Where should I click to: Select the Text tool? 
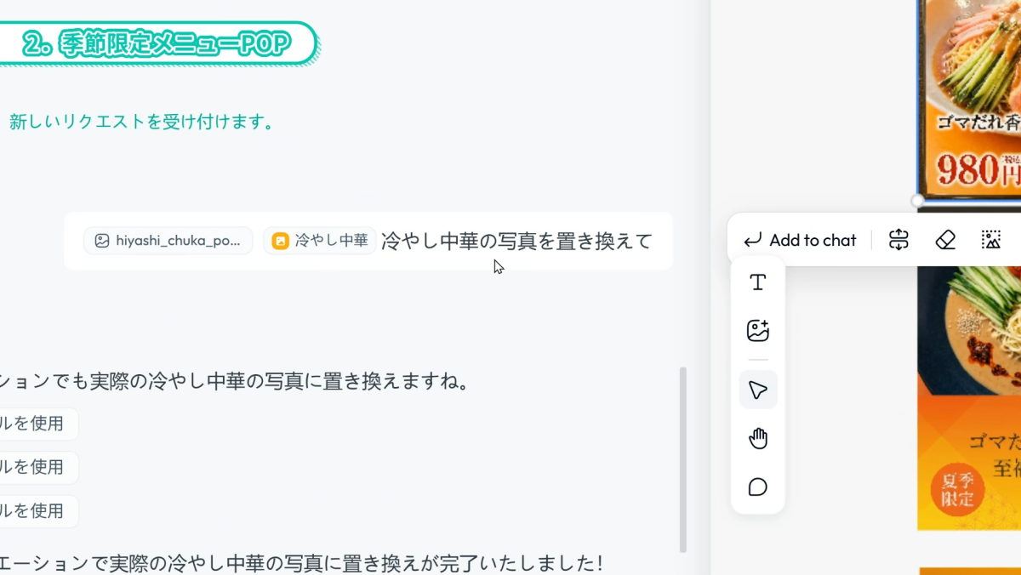757,282
